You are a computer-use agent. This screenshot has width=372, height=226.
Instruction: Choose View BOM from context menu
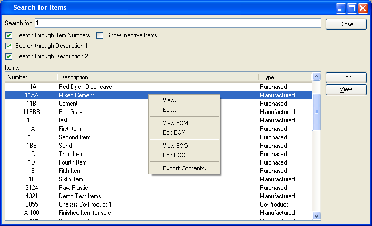pyautogui.click(x=178, y=123)
